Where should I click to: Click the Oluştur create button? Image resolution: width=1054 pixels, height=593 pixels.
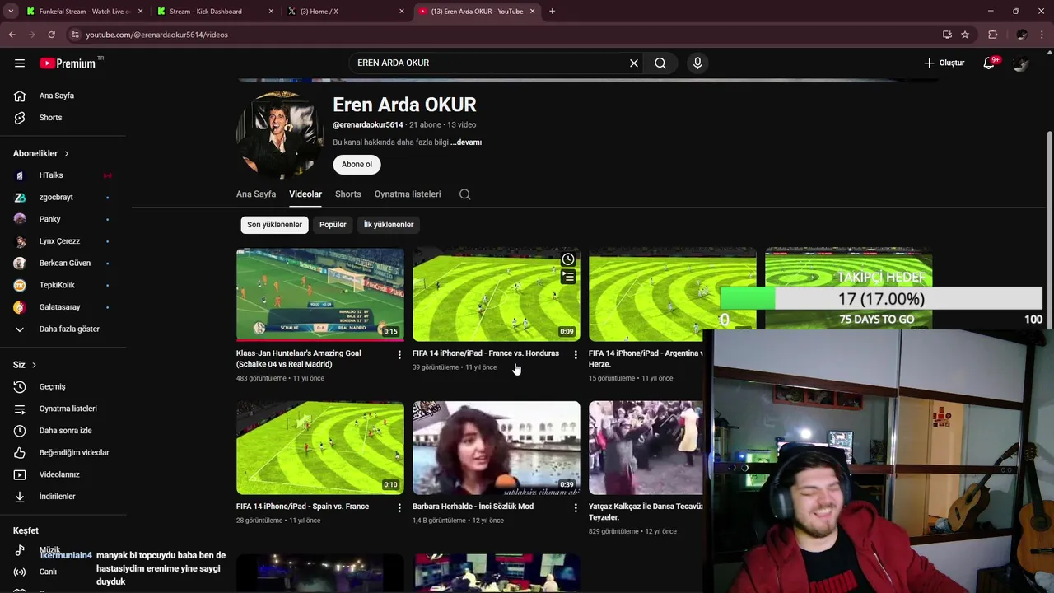(944, 63)
